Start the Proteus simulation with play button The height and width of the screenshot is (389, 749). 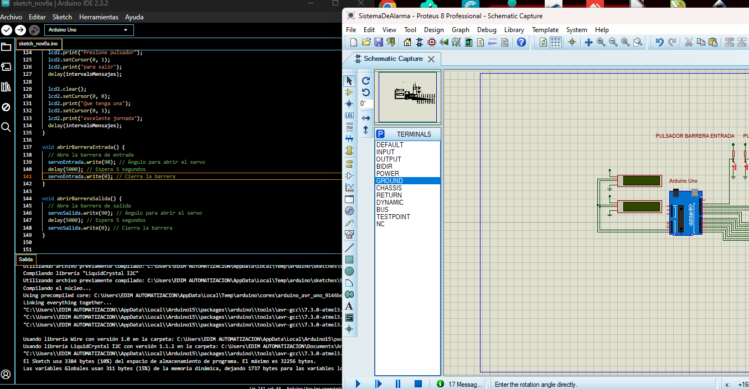tap(358, 383)
